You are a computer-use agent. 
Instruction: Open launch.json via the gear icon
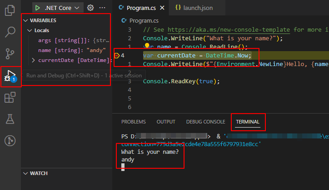pos(90,8)
